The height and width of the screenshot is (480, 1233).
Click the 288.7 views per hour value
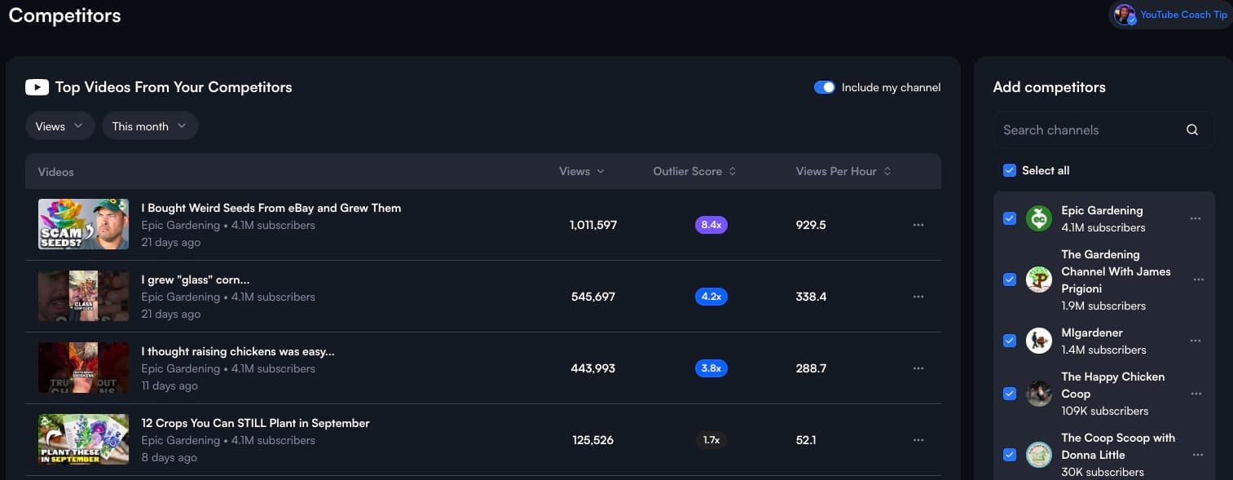811,368
